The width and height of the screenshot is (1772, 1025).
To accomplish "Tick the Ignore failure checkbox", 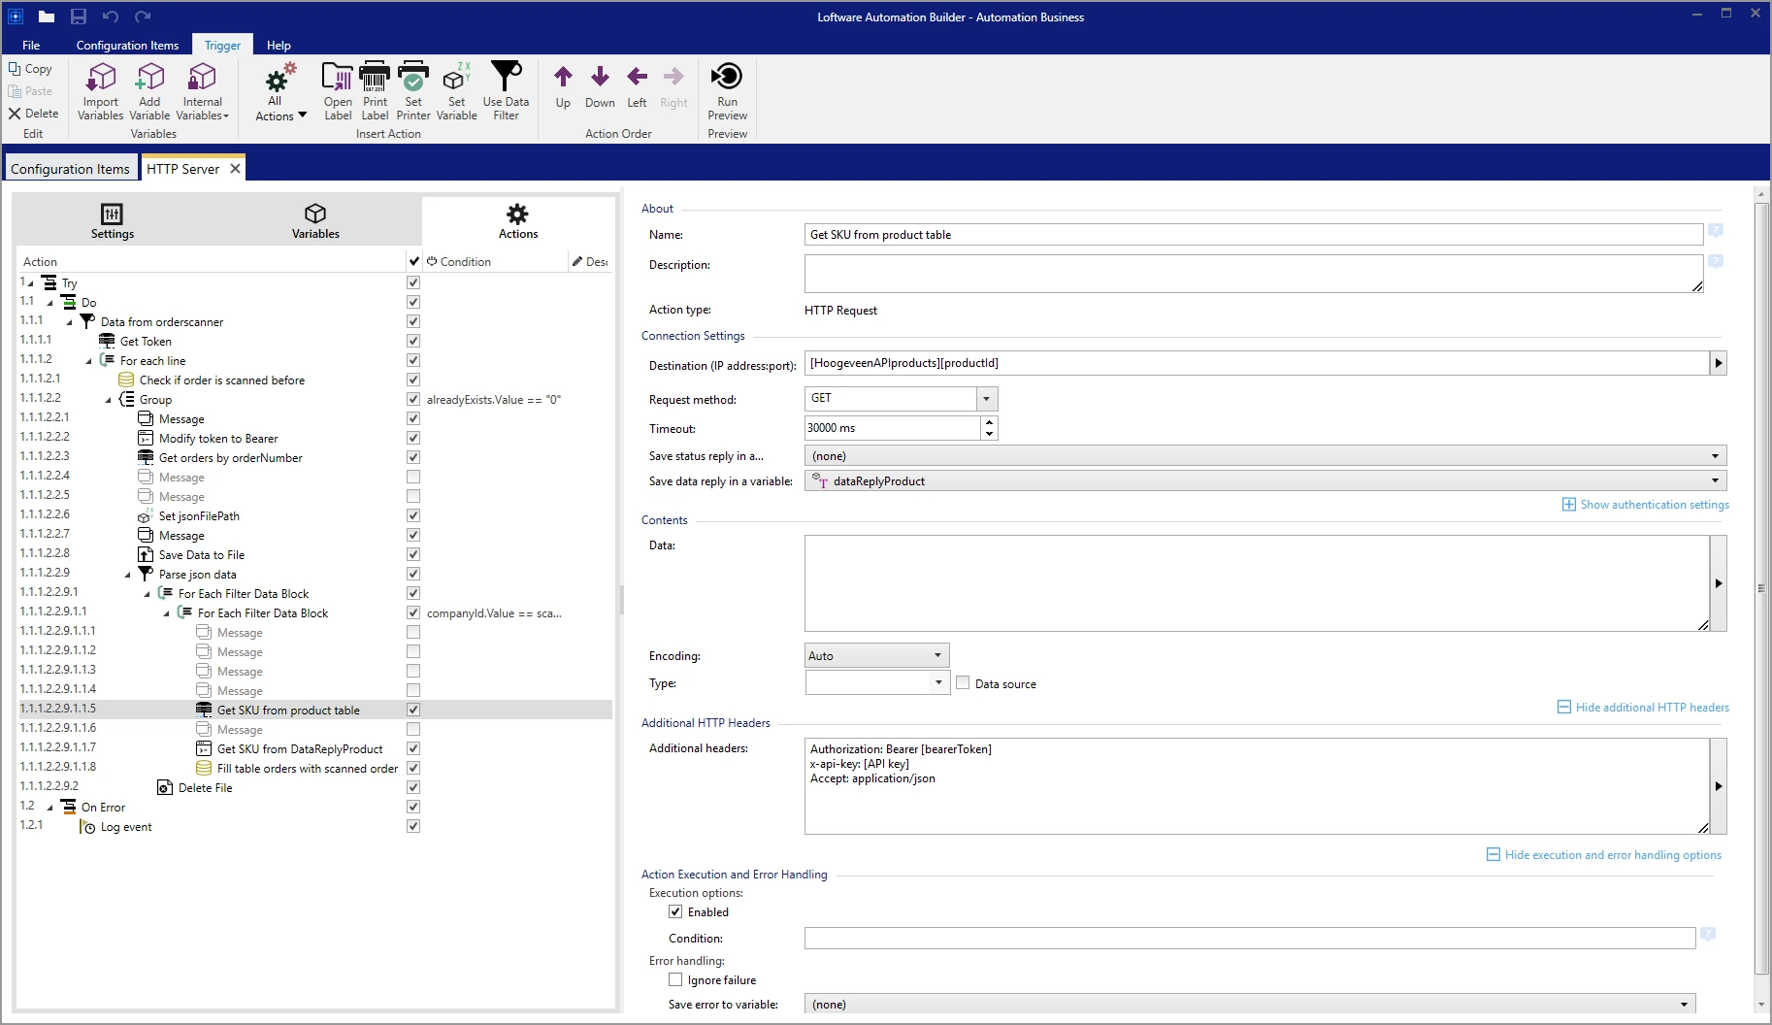I will (675, 979).
